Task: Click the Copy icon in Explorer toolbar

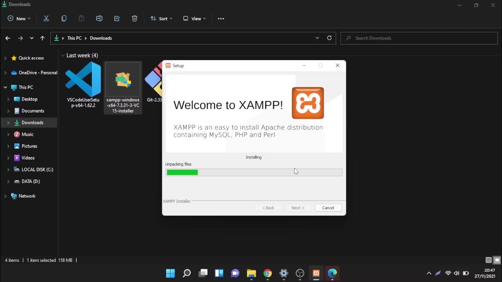Action: (x=64, y=18)
